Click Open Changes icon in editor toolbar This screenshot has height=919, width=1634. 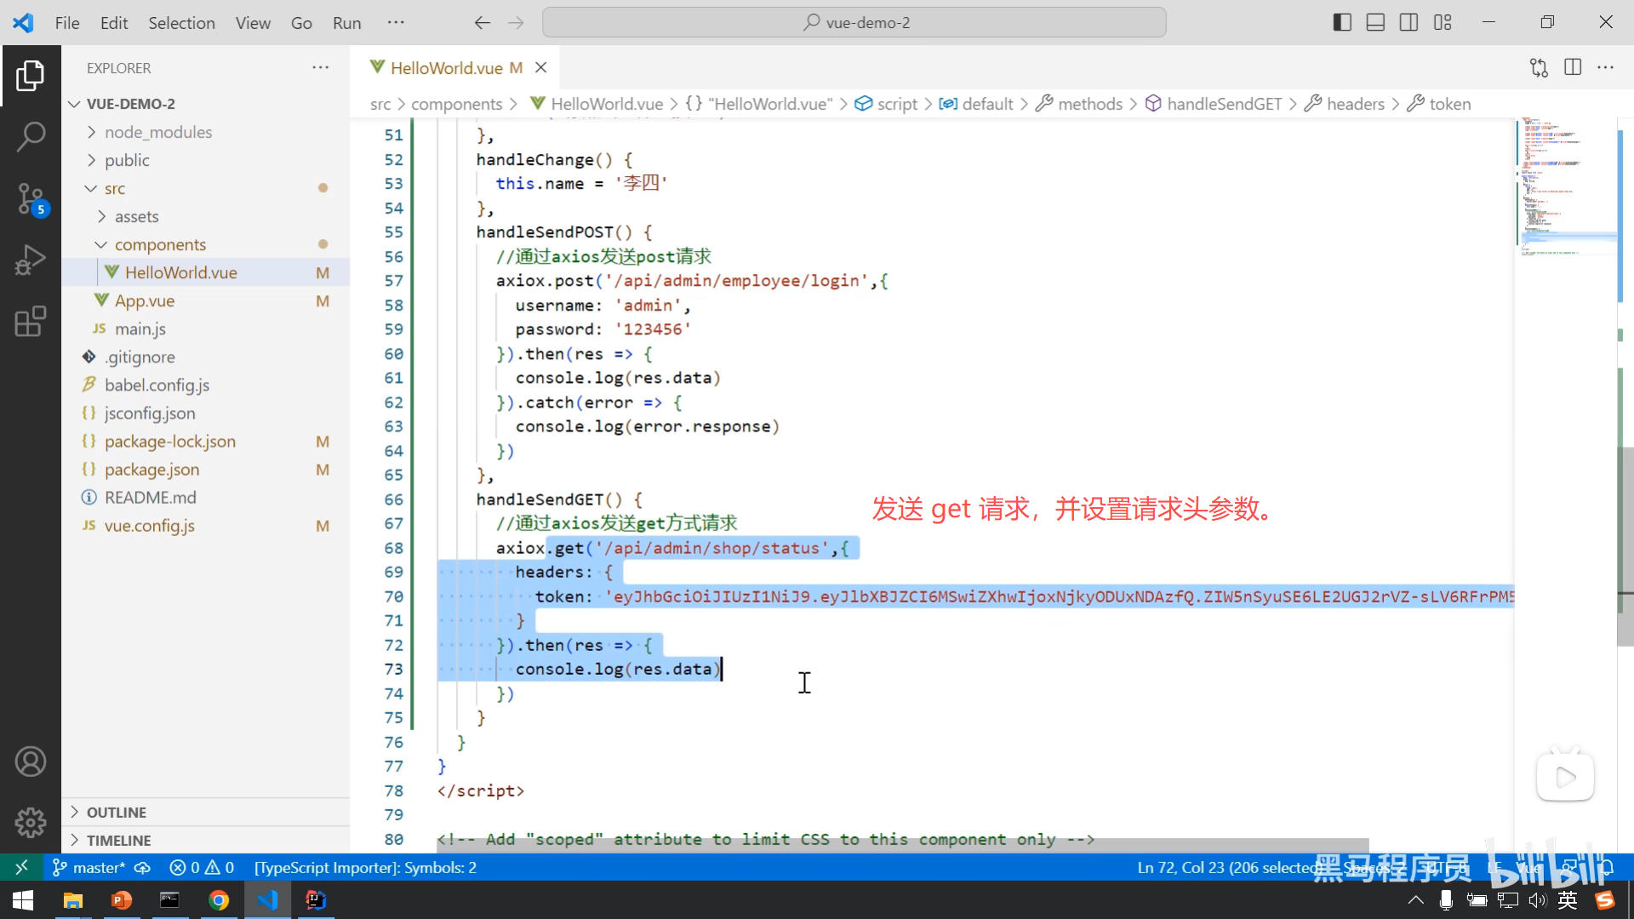(x=1539, y=68)
